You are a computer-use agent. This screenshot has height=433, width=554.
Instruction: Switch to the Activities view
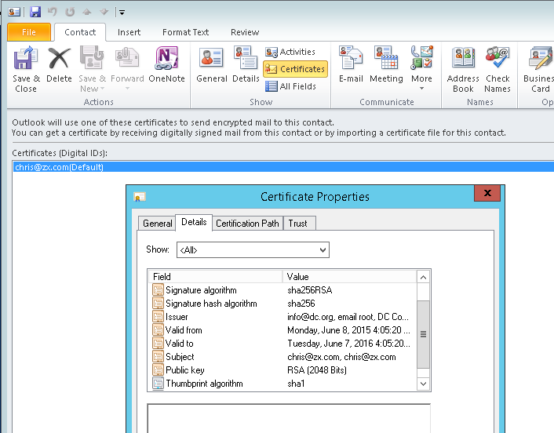click(x=290, y=52)
